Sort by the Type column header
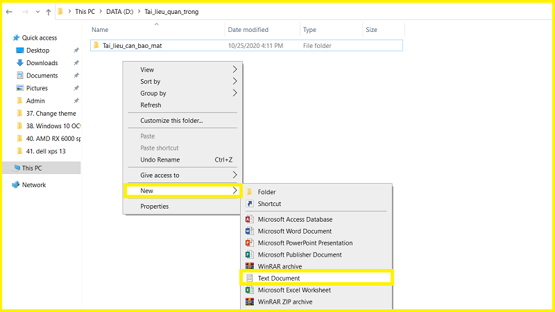555x312 pixels. tap(309, 30)
